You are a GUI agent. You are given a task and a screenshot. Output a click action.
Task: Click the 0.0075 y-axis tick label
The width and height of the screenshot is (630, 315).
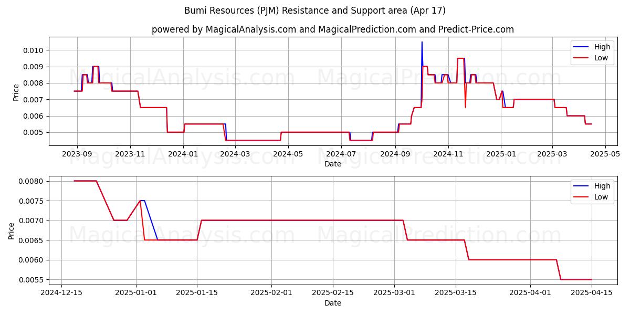pos(32,201)
